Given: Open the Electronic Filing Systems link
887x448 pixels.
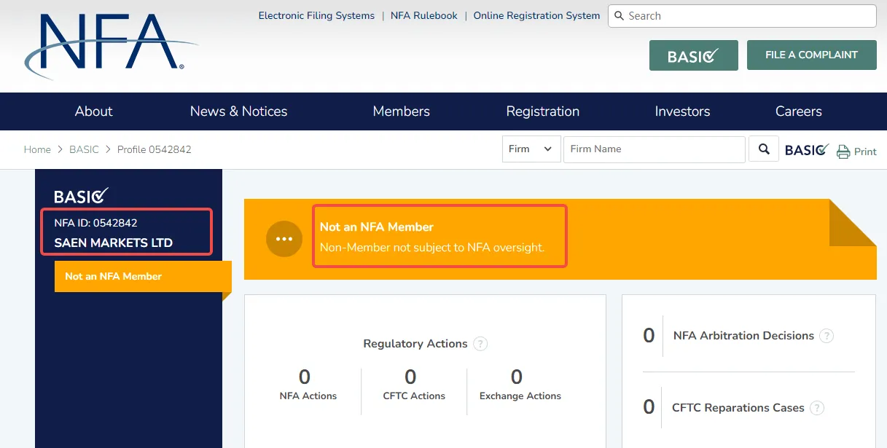Looking at the screenshot, I should pyautogui.click(x=316, y=15).
